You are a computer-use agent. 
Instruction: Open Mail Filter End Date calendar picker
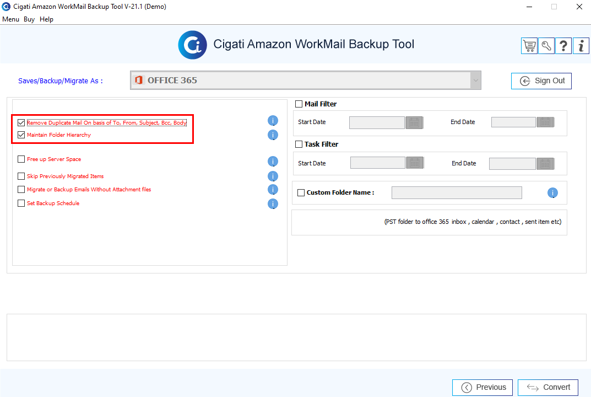(x=545, y=122)
